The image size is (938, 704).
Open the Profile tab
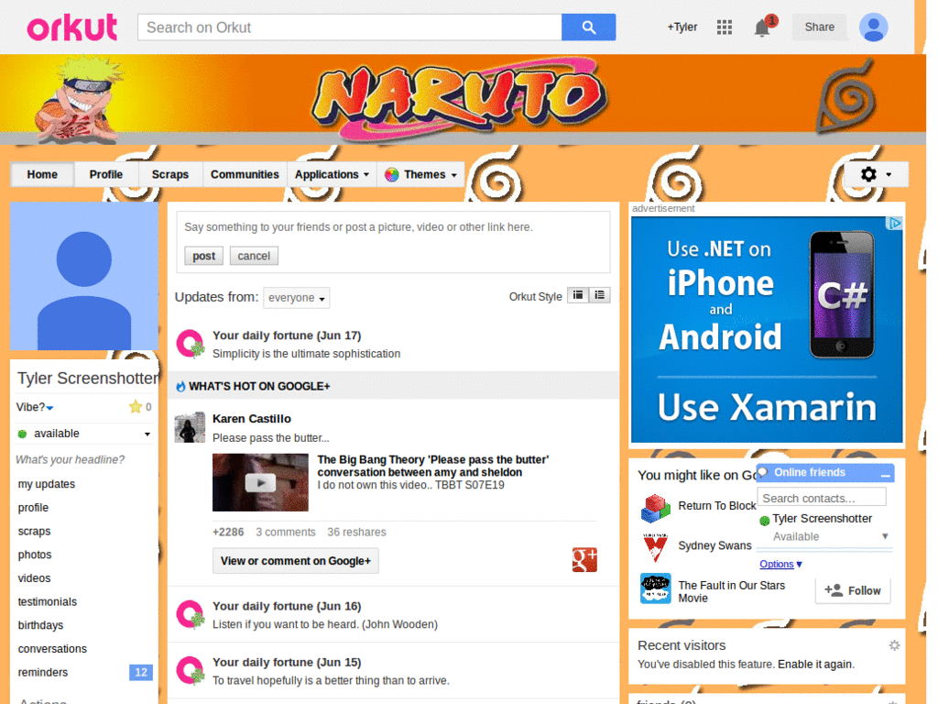[105, 174]
